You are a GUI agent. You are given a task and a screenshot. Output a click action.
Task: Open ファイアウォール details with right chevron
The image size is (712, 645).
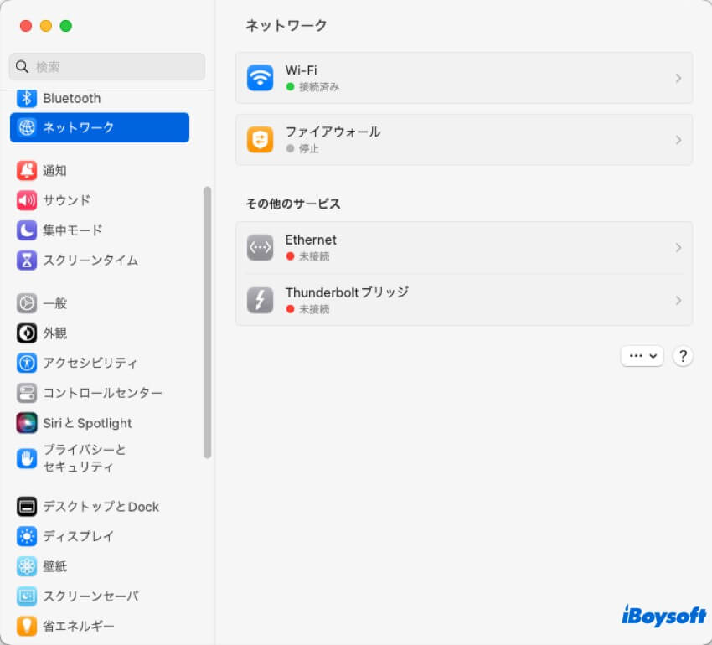pos(678,140)
